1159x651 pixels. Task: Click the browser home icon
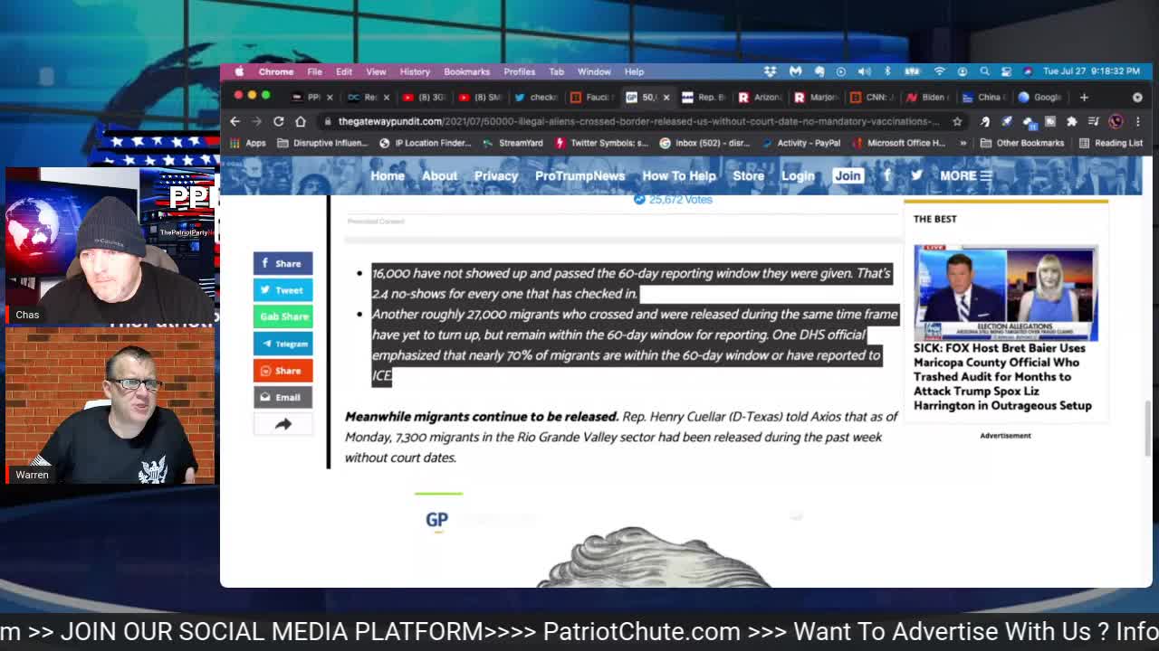(301, 121)
